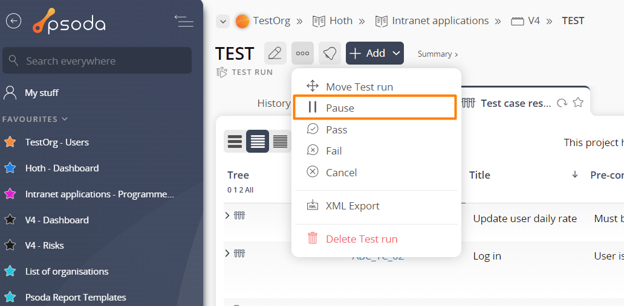Select the compact row spacing view
624x306 pixels.
tap(280, 141)
